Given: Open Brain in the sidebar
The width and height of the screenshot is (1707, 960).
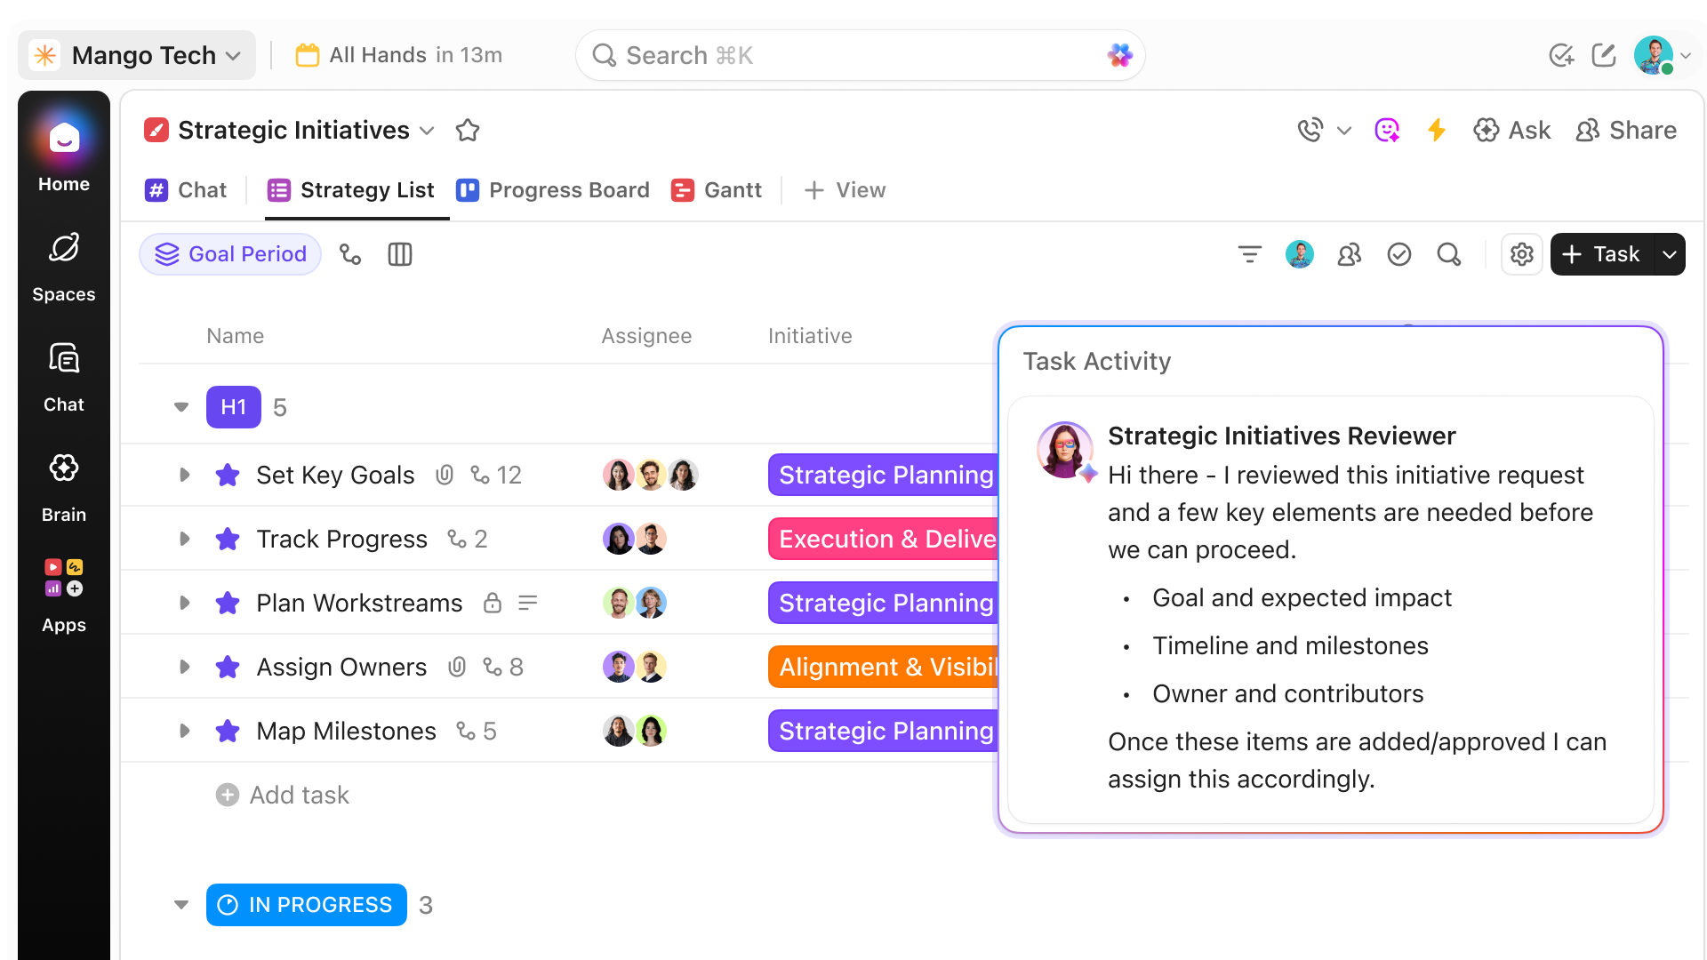Looking at the screenshot, I should (x=63, y=486).
